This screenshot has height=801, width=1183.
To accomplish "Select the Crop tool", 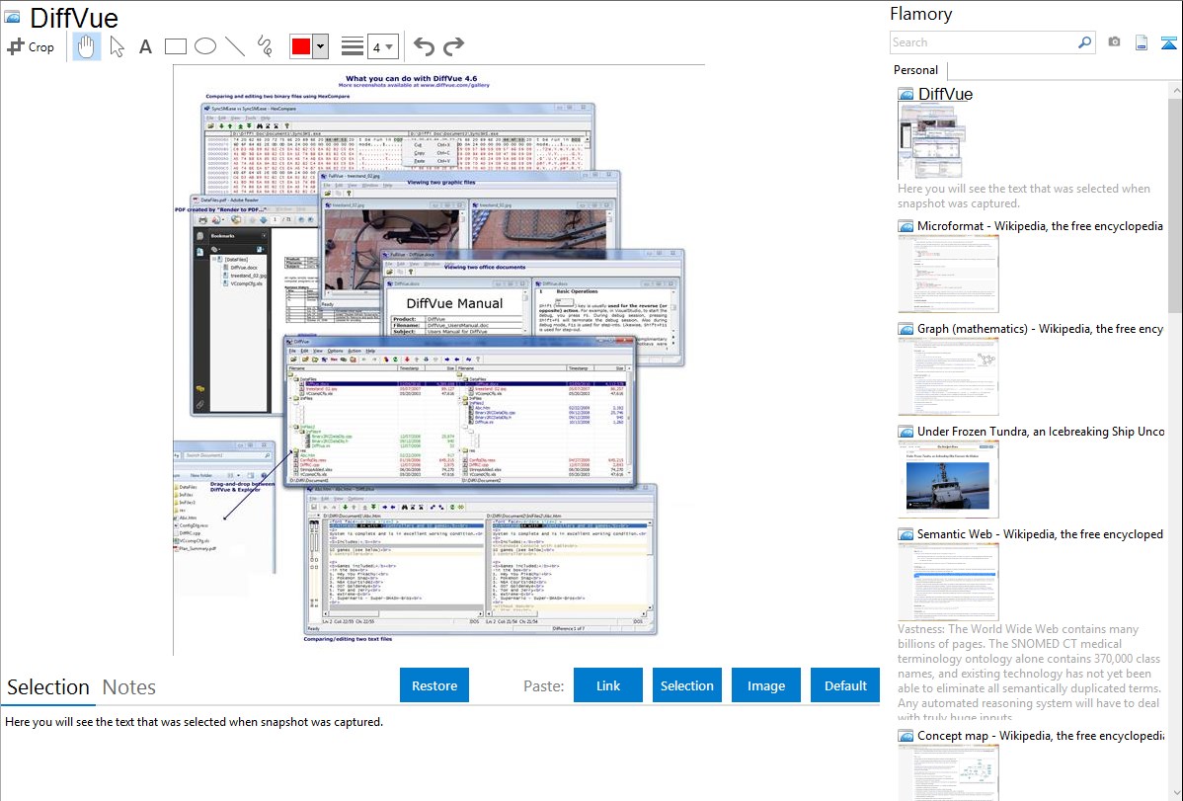I will 31,46.
